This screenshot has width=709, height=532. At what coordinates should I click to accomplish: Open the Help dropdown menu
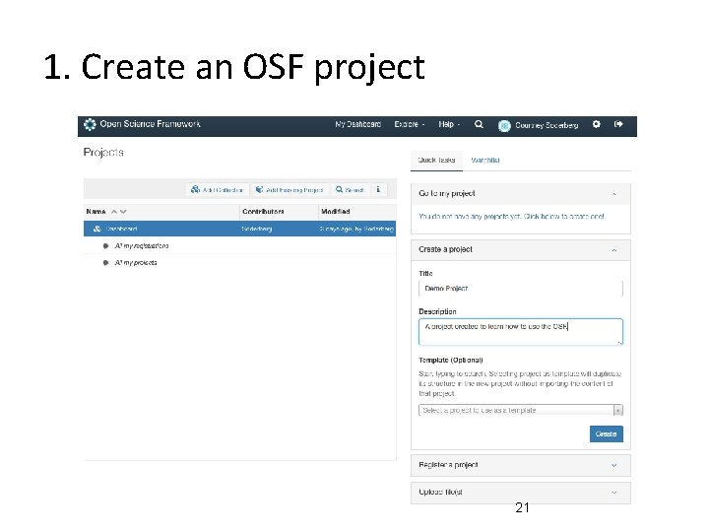[448, 125]
